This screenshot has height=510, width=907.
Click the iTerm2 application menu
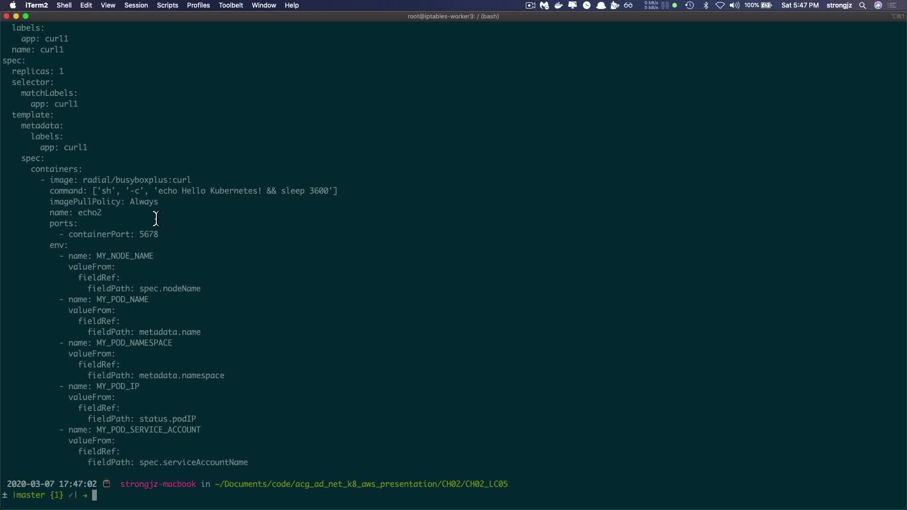[36, 5]
